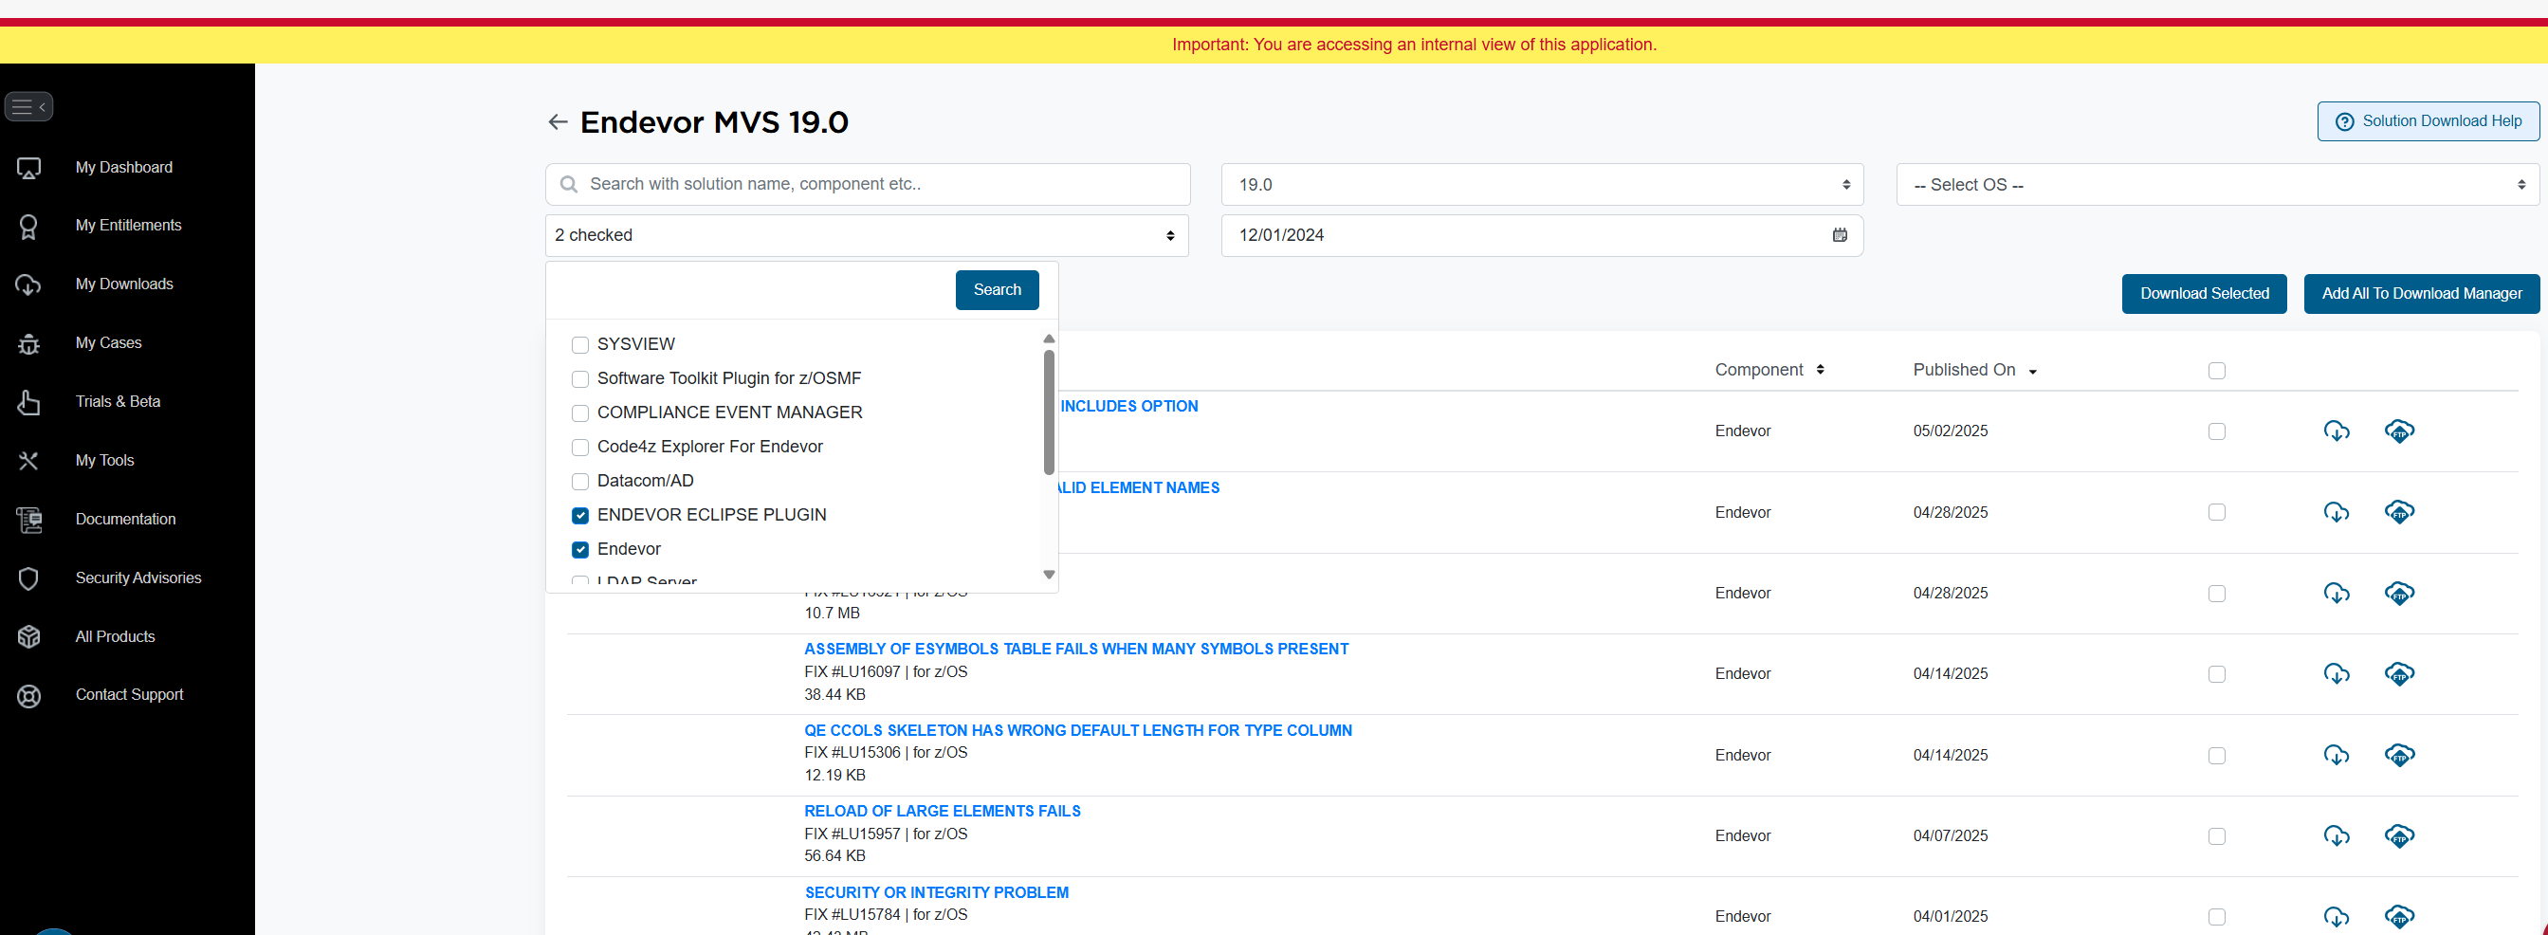Uncheck ENDEVOR ECLIPSE PLUGIN checkbox
This screenshot has width=2548, height=935.
pyautogui.click(x=580, y=516)
